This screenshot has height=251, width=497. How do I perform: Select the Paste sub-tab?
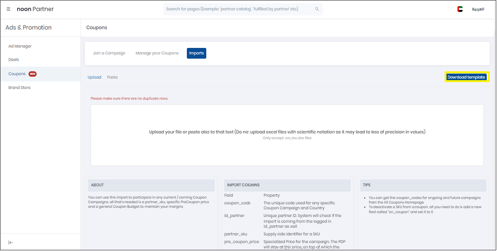coord(112,77)
